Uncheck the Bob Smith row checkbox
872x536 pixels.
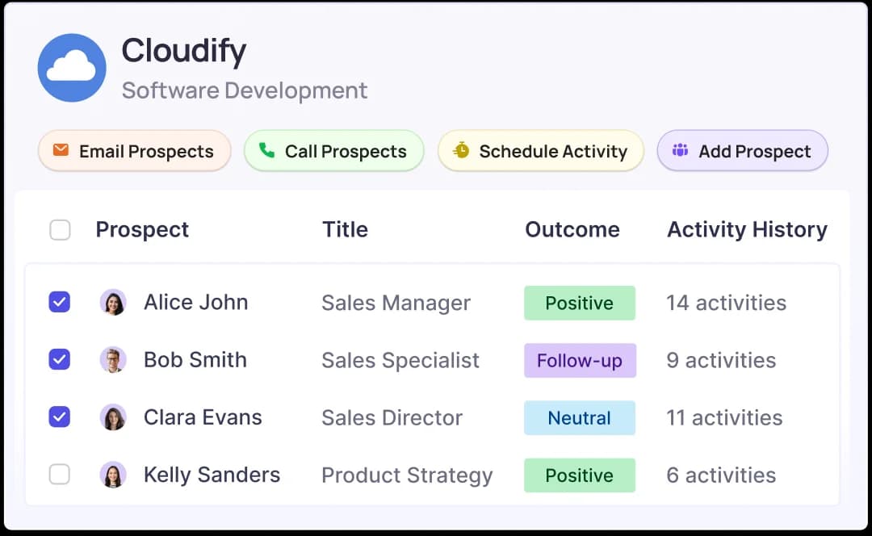(x=60, y=359)
